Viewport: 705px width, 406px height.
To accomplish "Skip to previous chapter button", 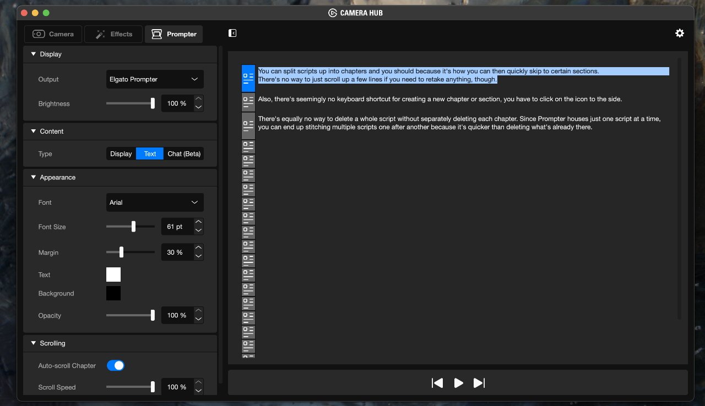I will pyautogui.click(x=437, y=383).
